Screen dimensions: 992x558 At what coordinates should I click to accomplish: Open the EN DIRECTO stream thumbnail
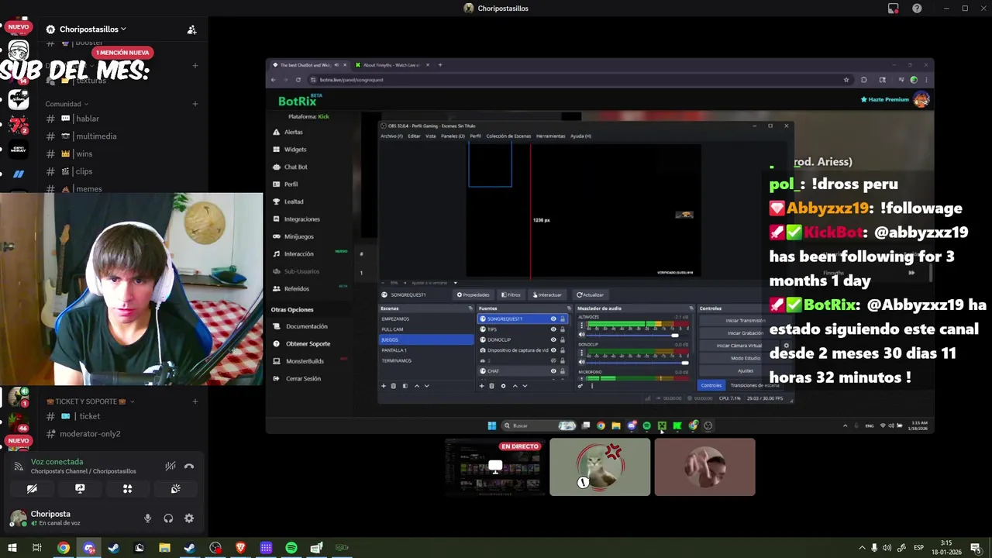(495, 467)
